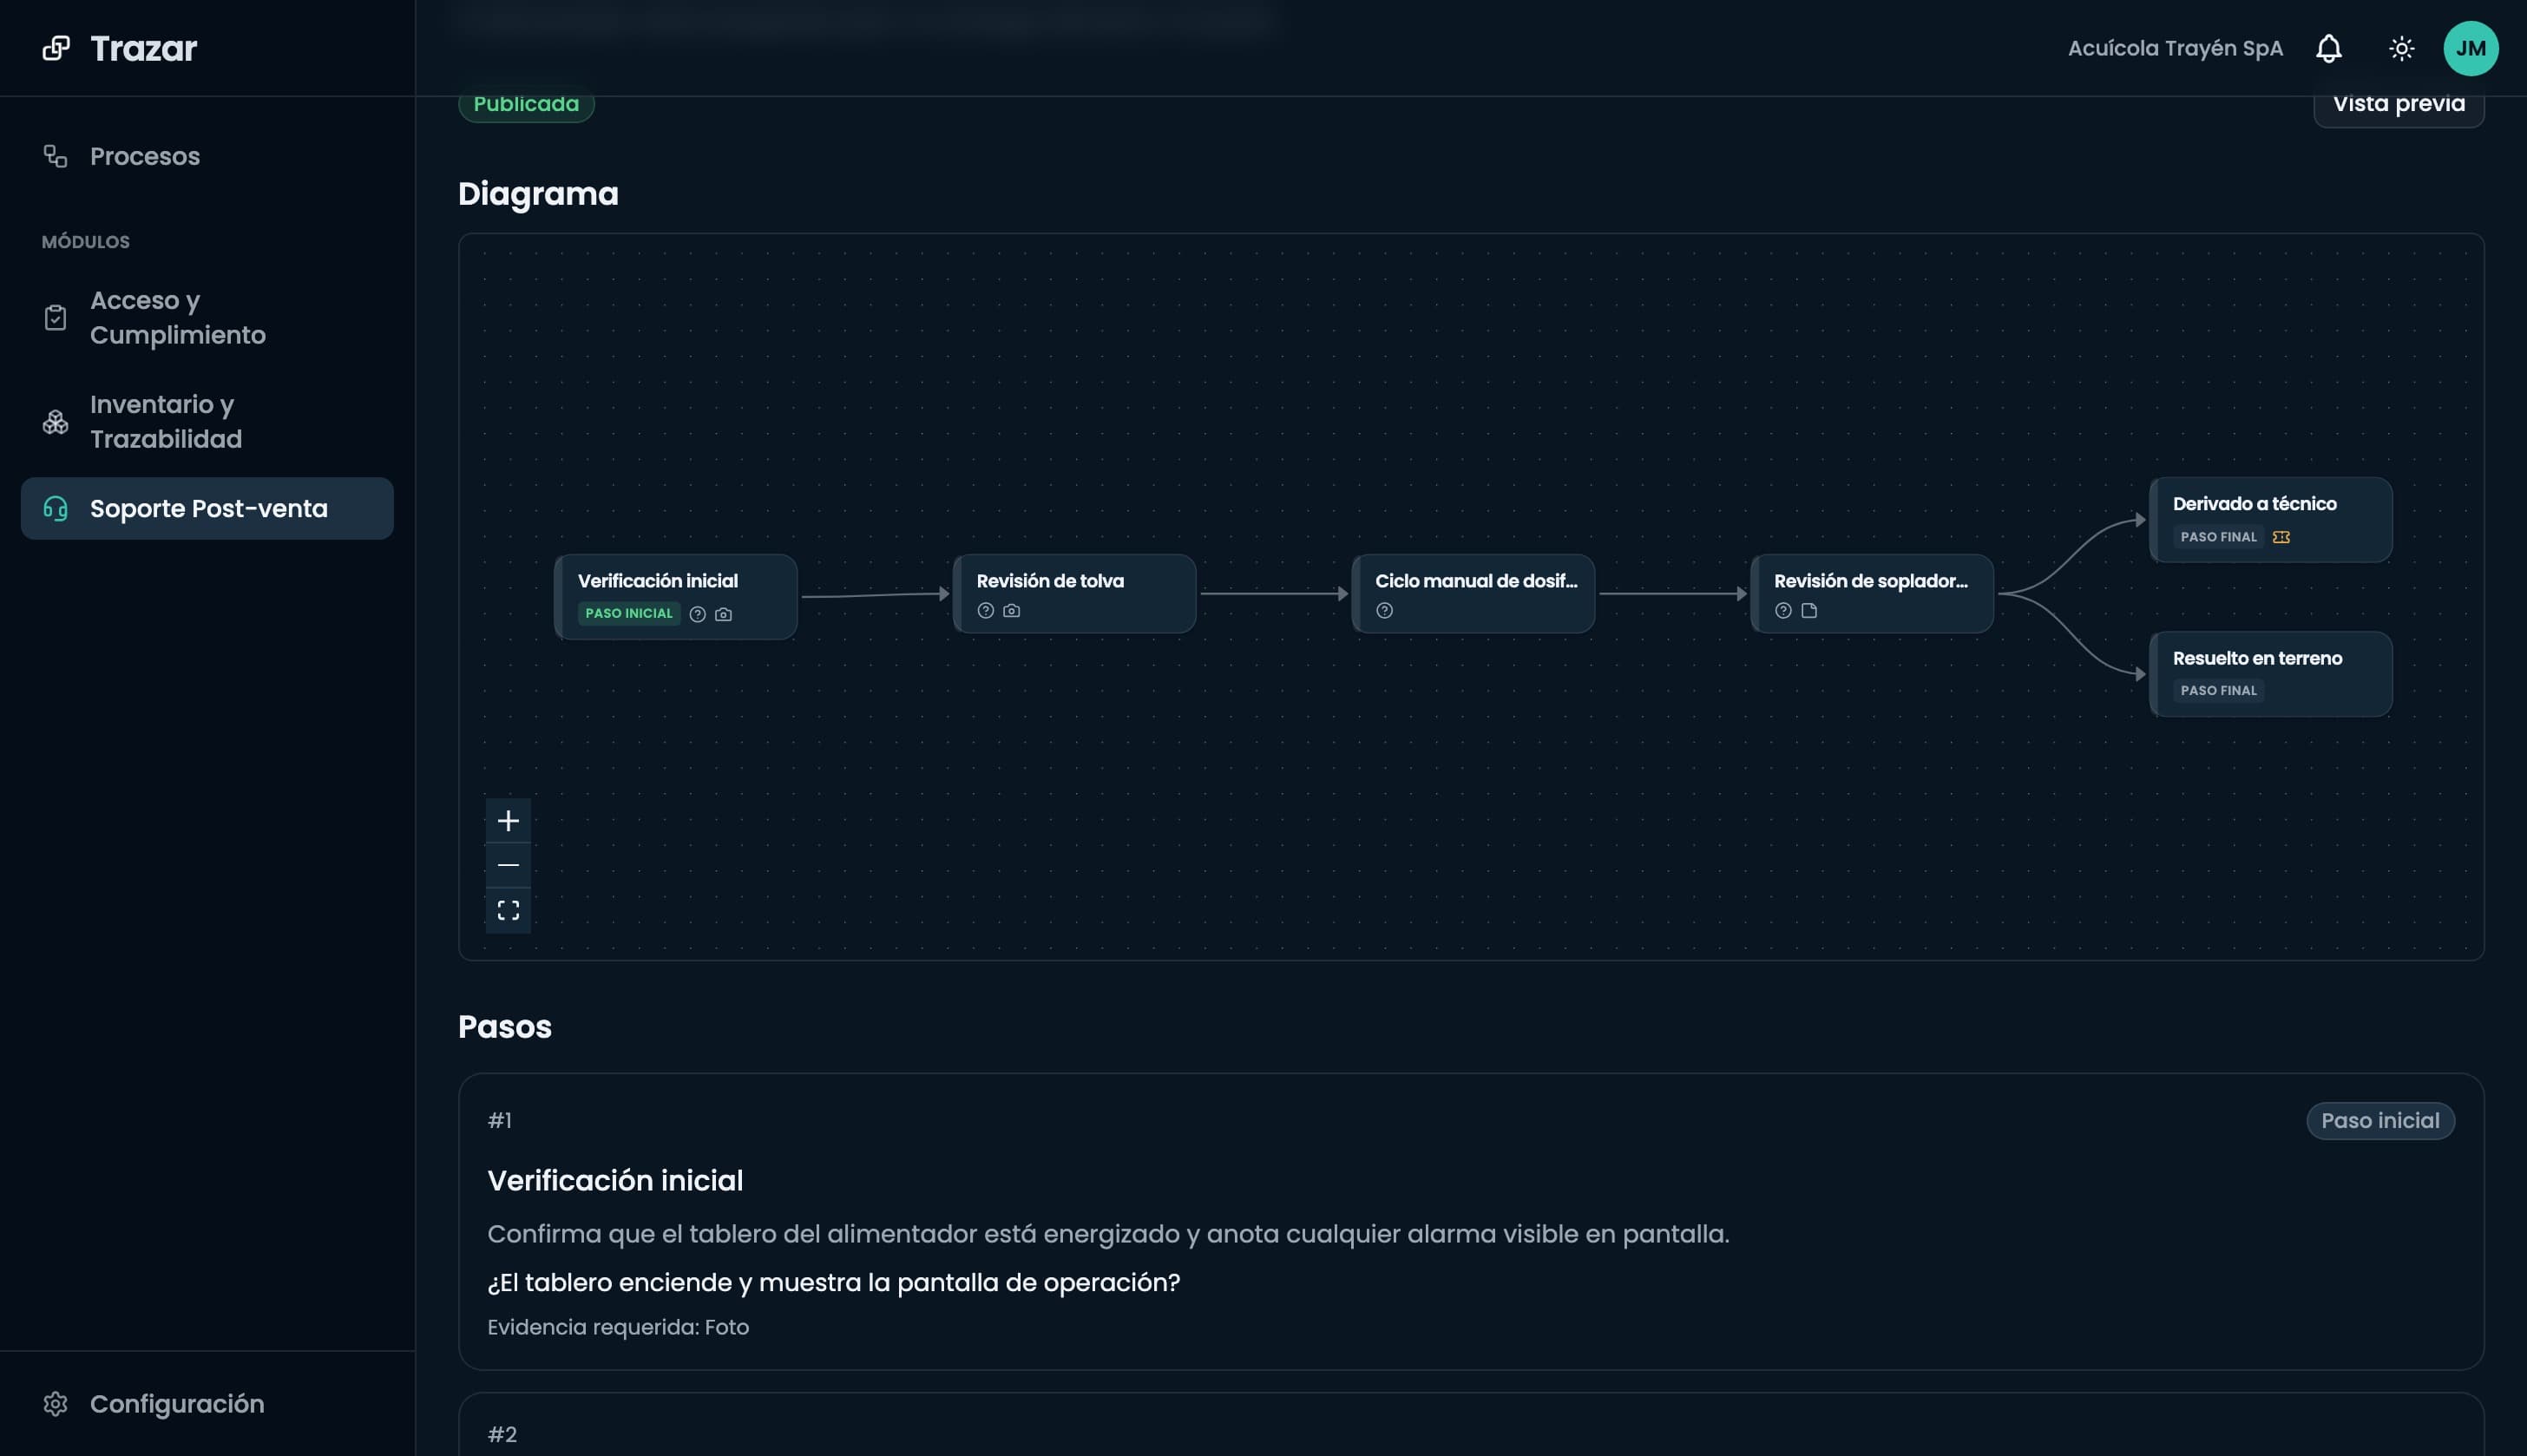Screen dimensions: 2527x1456
Task: Click question icon on Verificación inicial node
Action: (x=697, y=614)
